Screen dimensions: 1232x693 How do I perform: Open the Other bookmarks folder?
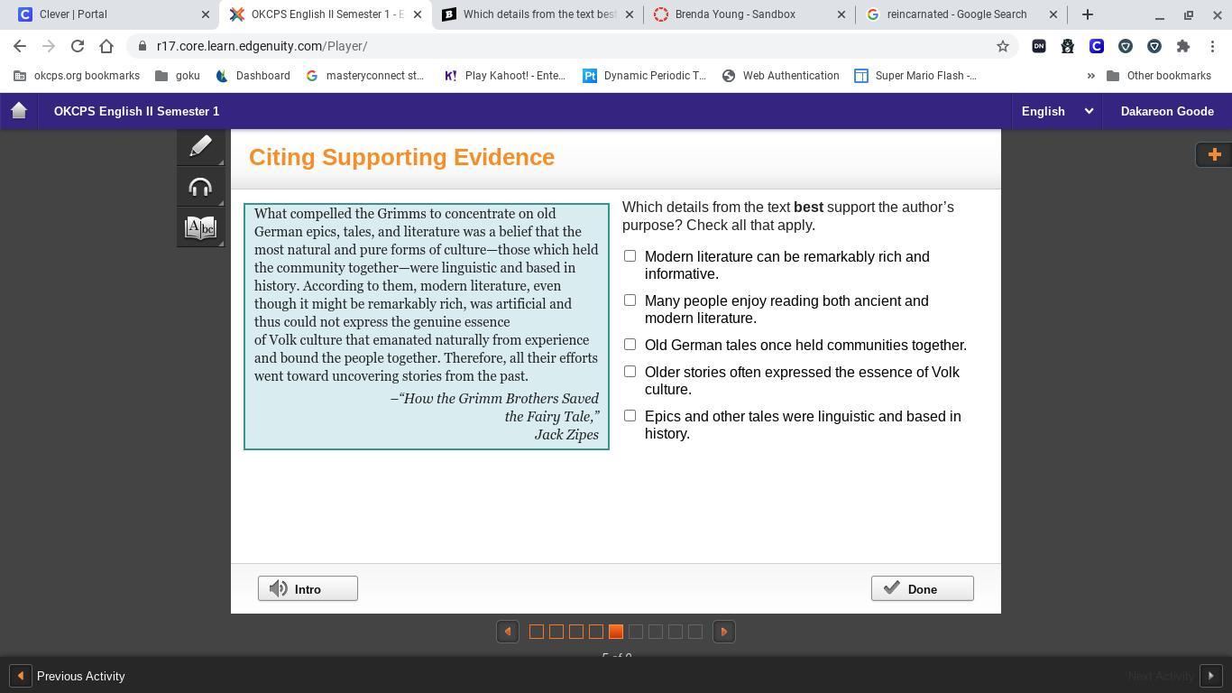tap(1158, 76)
